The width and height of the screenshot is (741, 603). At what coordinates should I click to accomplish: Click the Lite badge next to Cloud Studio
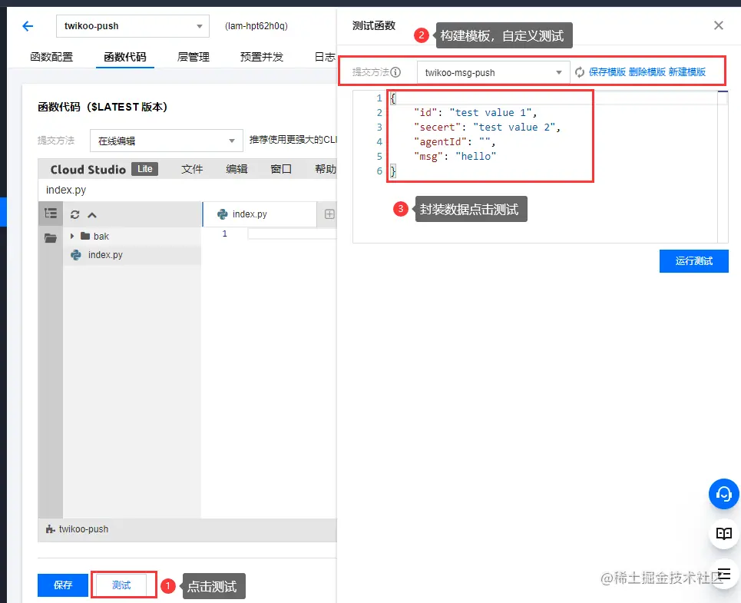coord(144,169)
